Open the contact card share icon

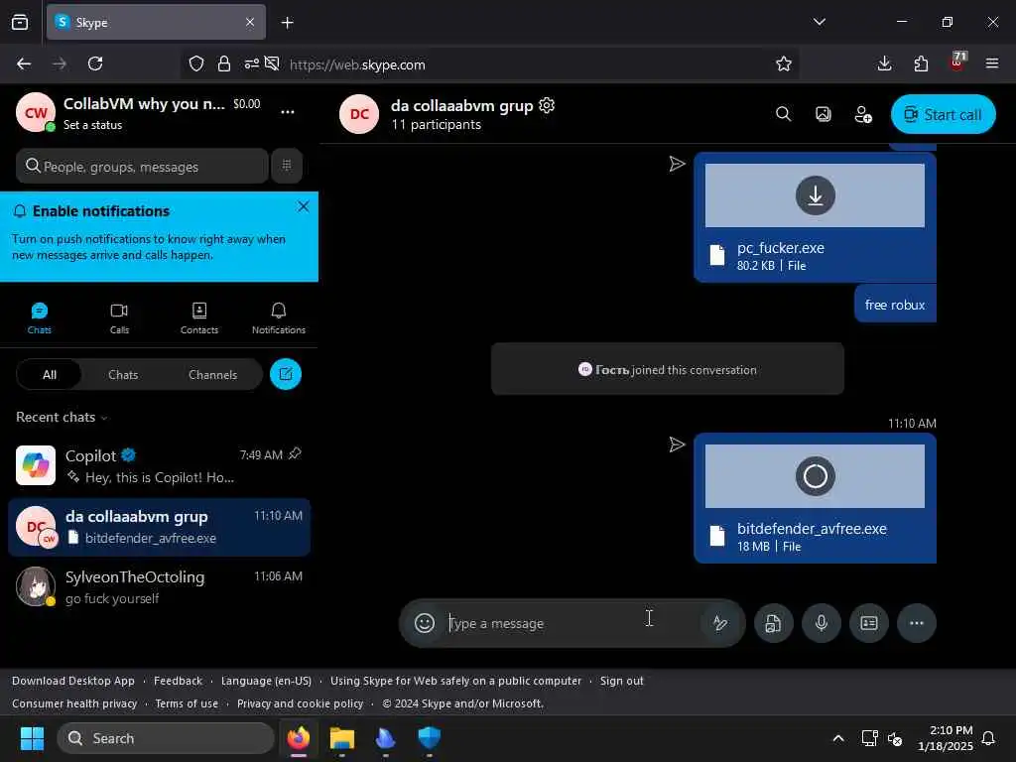[x=869, y=623]
